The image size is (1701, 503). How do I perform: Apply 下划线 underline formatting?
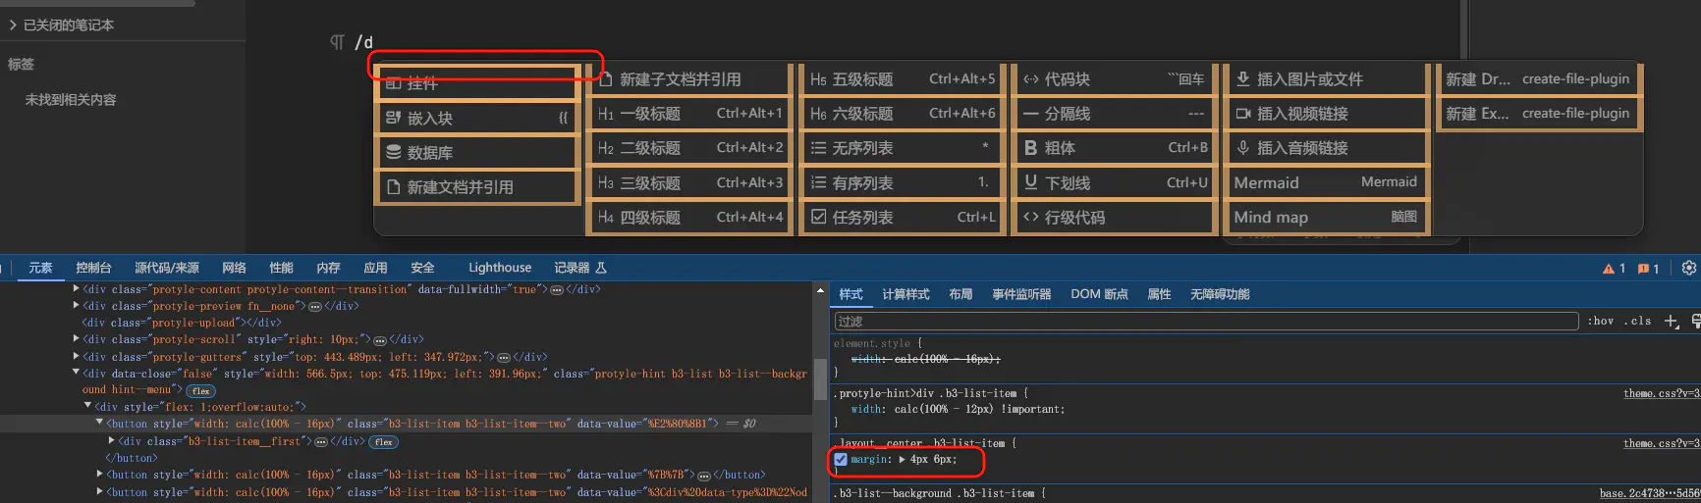1115,182
